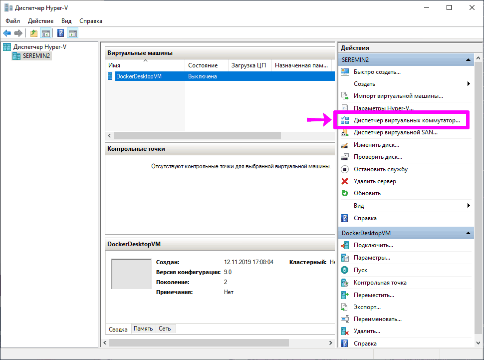This screenshot has width=484, height=360.
Task: Click the Изменить диск icon
Action: [x=345, y=145]
